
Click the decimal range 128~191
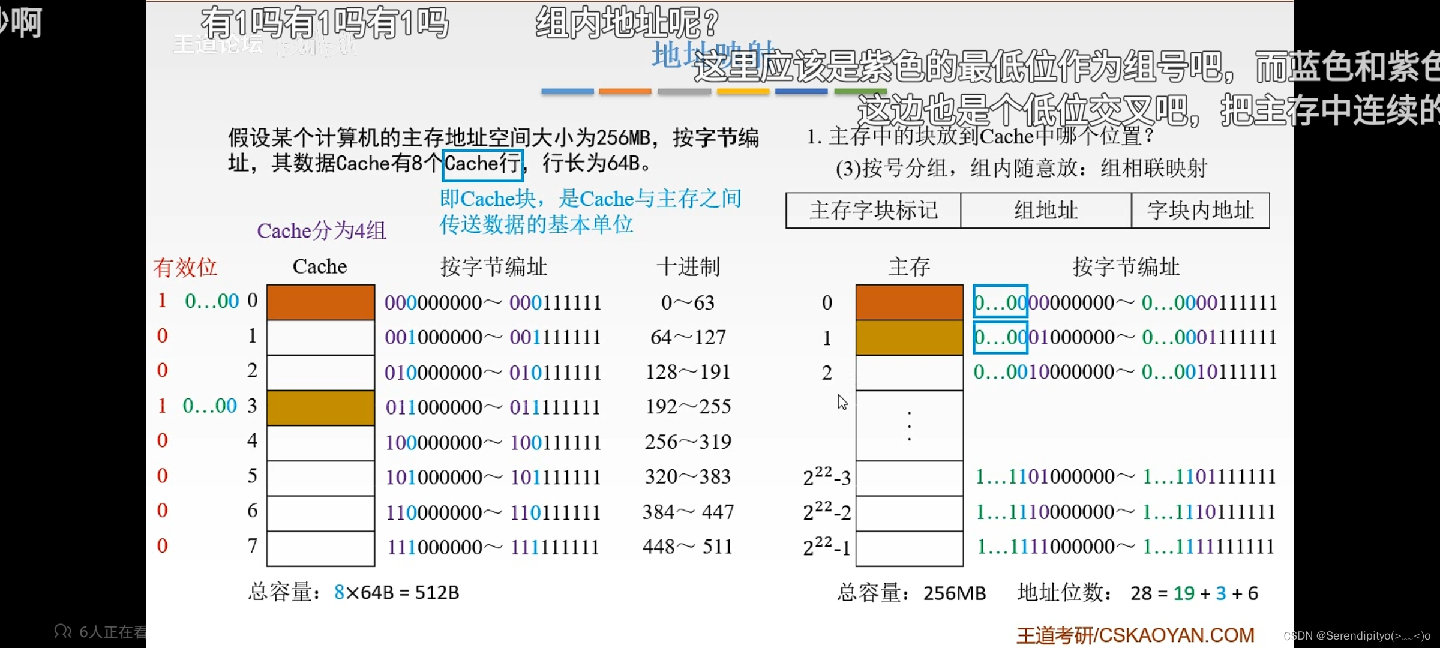pyautogui.click(x=688, y=372)
